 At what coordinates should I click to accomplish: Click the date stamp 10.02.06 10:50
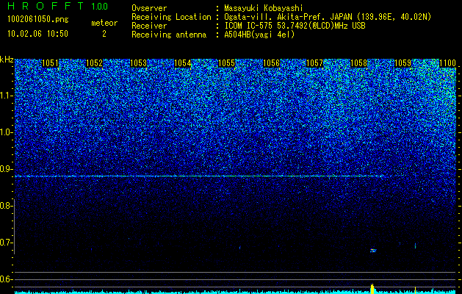tap(37, 34)
